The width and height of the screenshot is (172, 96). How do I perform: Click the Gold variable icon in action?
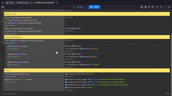(88, 79)
